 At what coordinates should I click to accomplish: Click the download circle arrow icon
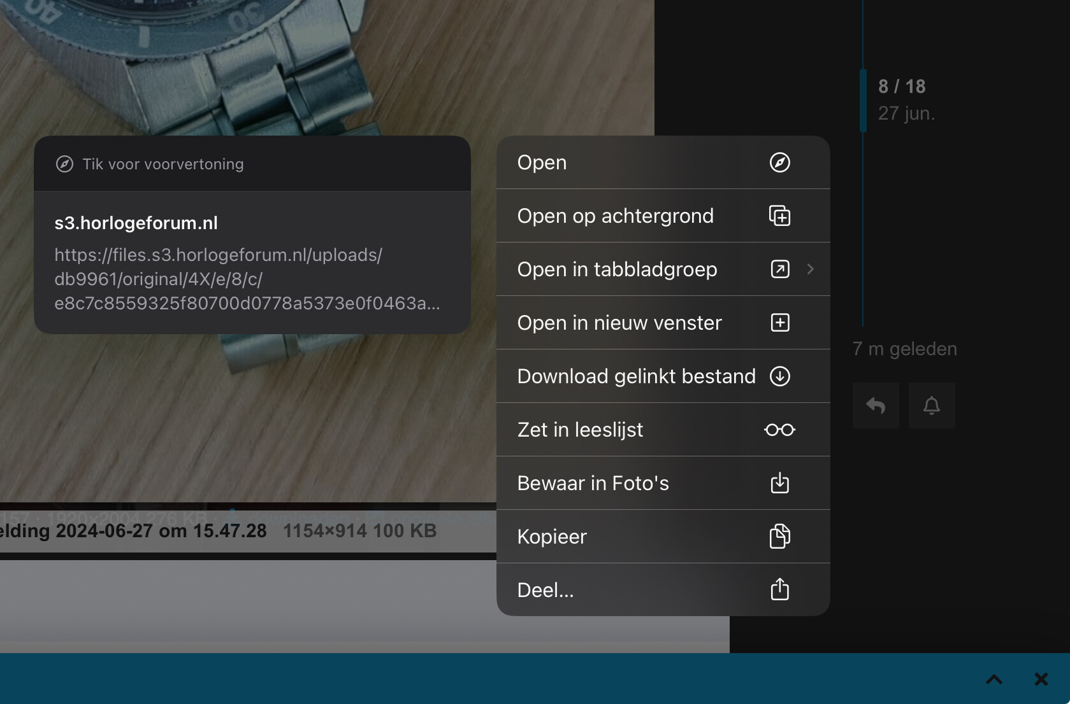(779, 376)
